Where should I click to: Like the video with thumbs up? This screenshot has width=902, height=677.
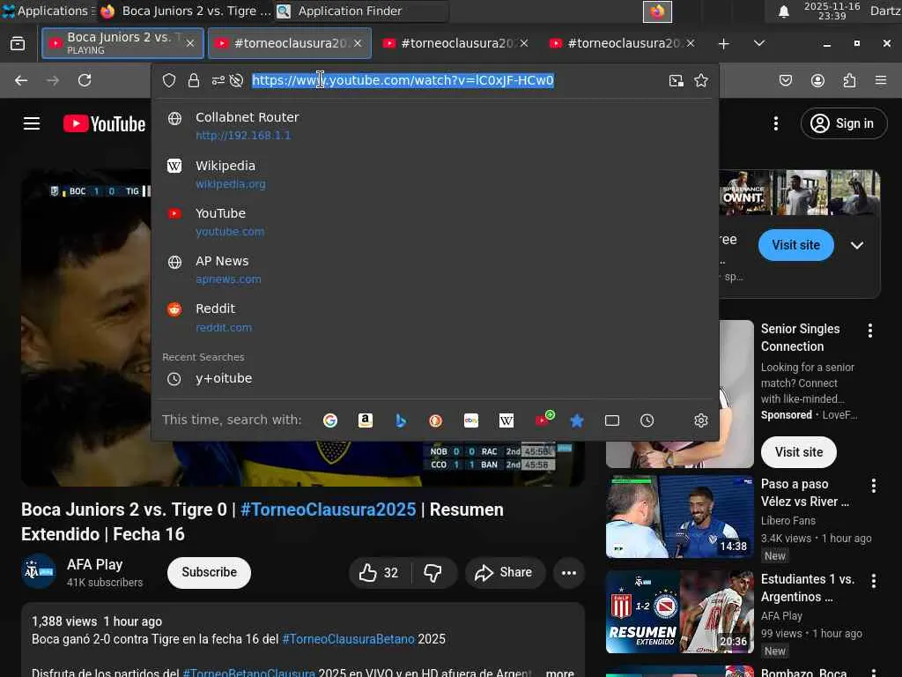[379, 573]
